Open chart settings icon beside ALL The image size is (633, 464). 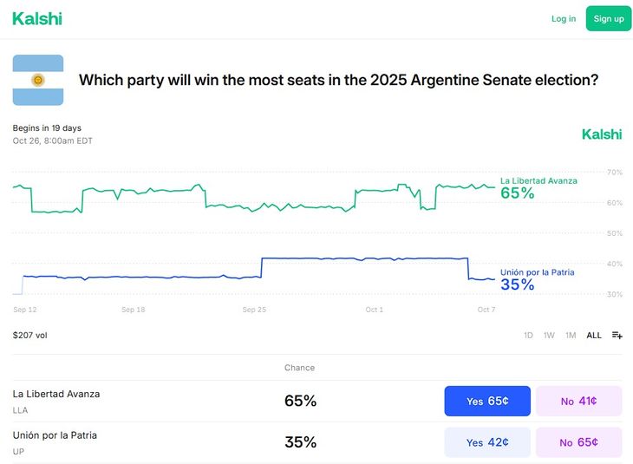617,335
